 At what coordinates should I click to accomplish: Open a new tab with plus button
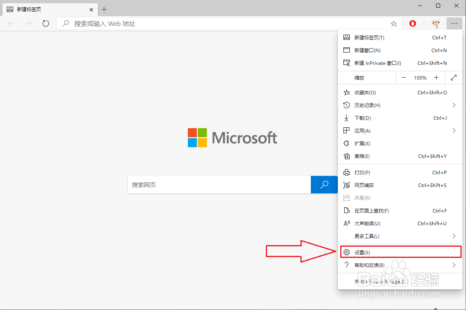tap(104, 10)
